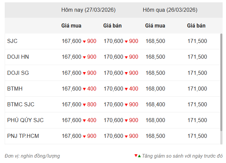Viewport: 226px width, 163px height.
Task: Click BTMH yesterday buy price 168,000
Action: point(155,89)
